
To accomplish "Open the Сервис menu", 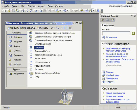I will coord(41,6).
